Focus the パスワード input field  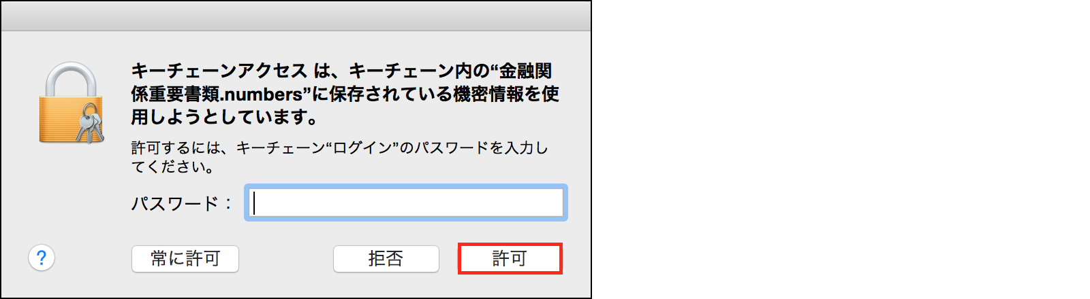(406, 203)
